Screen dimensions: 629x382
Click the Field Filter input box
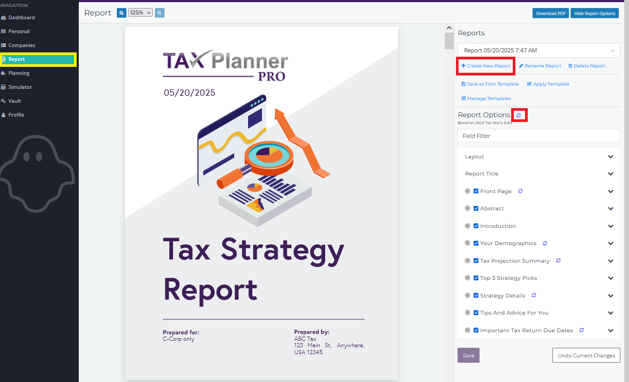click(539, 136)
